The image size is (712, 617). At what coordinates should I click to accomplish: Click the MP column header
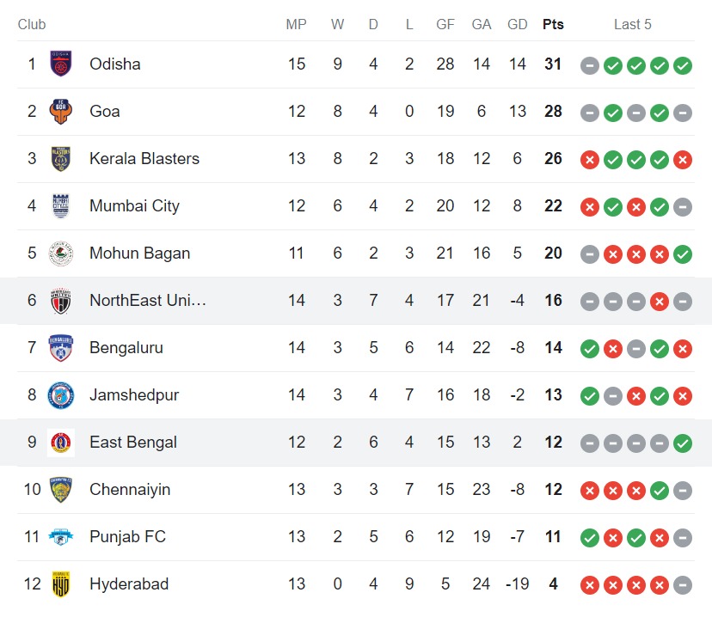pos(296,24)
